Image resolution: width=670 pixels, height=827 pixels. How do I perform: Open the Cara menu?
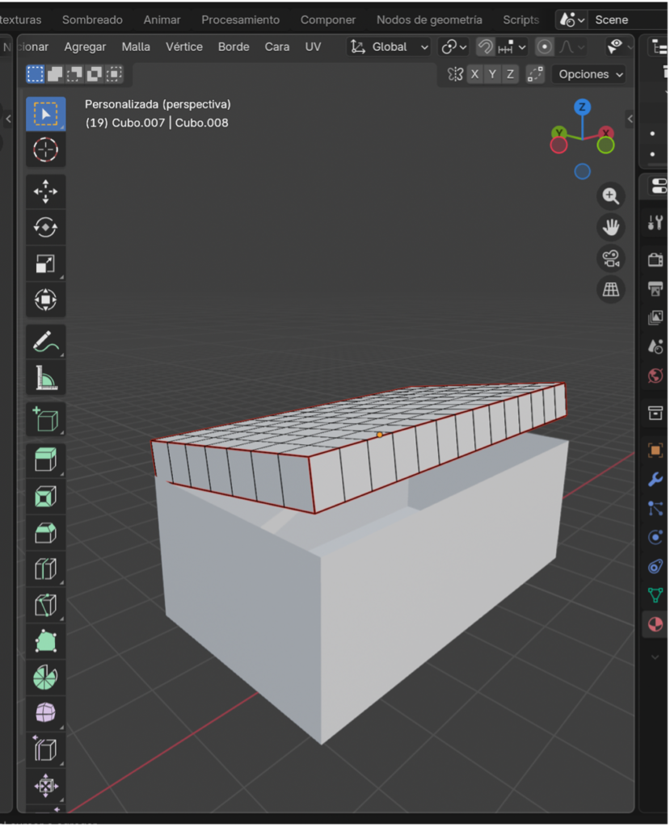pyautogui.click(x=277, y=47)
